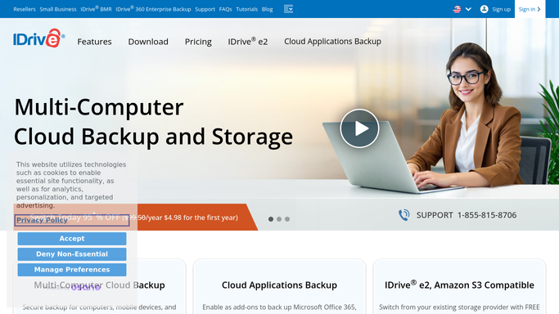Image resolution: width=559 pixels, height=314 pixels.
Task: Select the third carousel dot
Action: coord(287,219)
